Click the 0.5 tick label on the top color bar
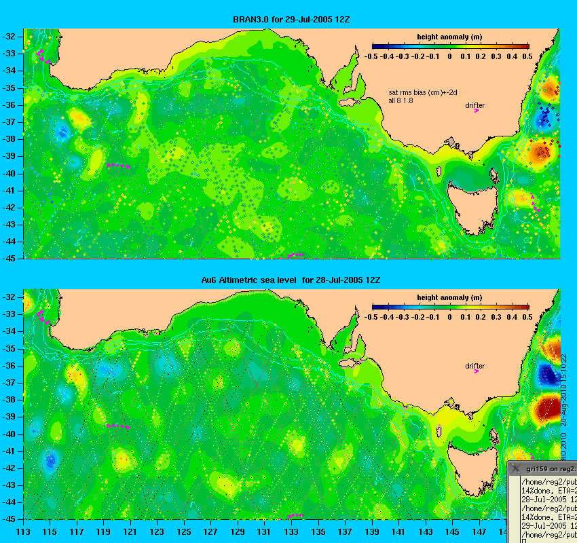Screen dimensions: 577x543 click(527, 56)
